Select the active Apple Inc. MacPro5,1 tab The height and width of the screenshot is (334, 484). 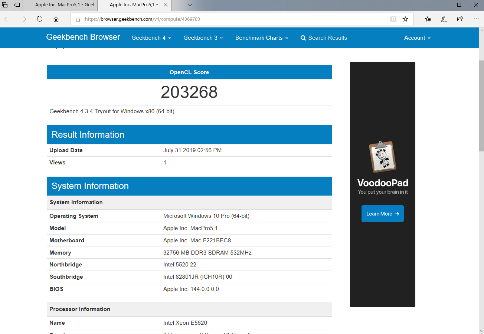pos(134,5)
